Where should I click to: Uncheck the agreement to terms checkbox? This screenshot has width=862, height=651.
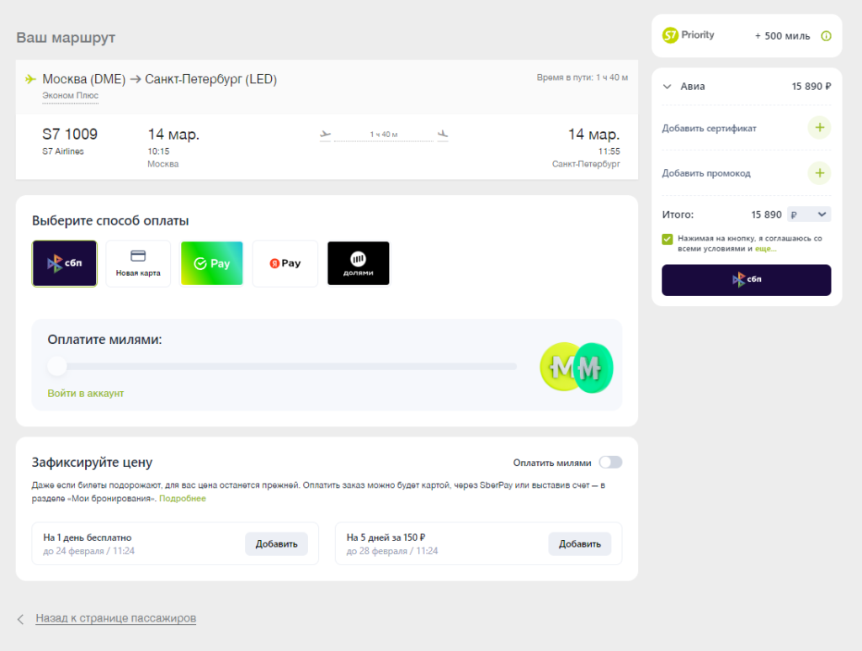668,239
